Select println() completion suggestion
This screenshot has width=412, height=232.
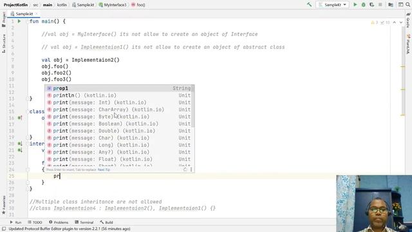118,95
